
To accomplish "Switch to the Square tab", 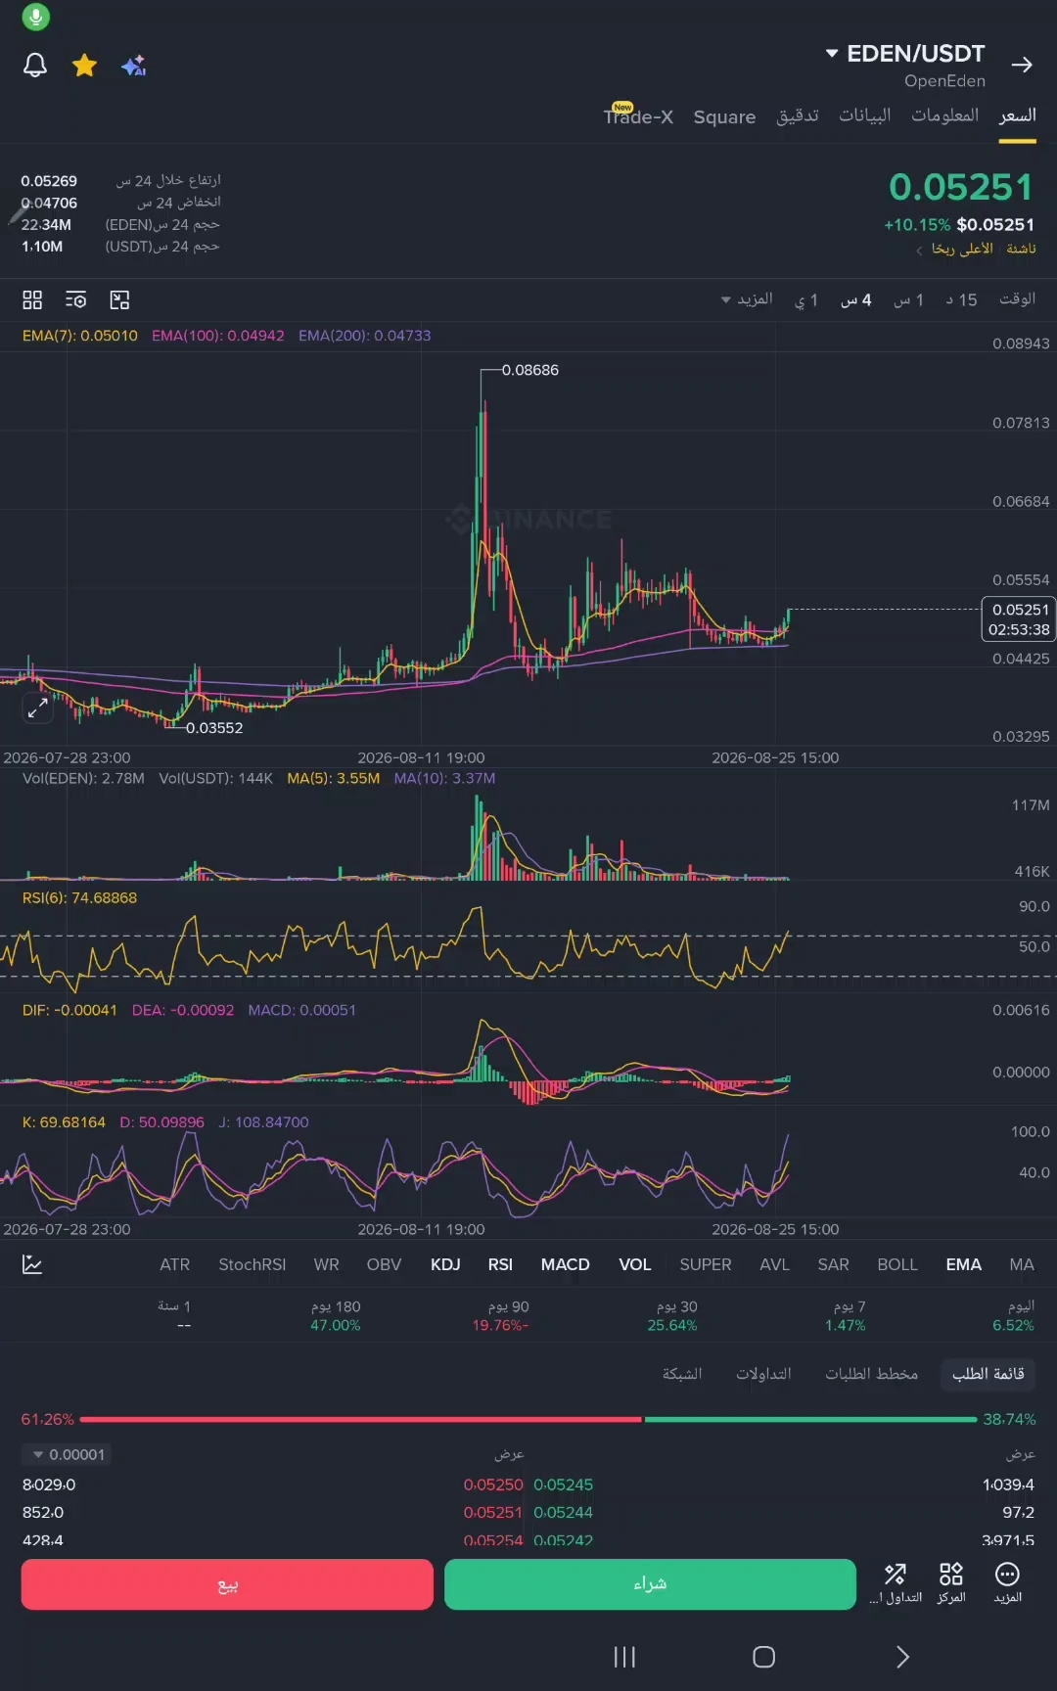I will click(724, 116).
